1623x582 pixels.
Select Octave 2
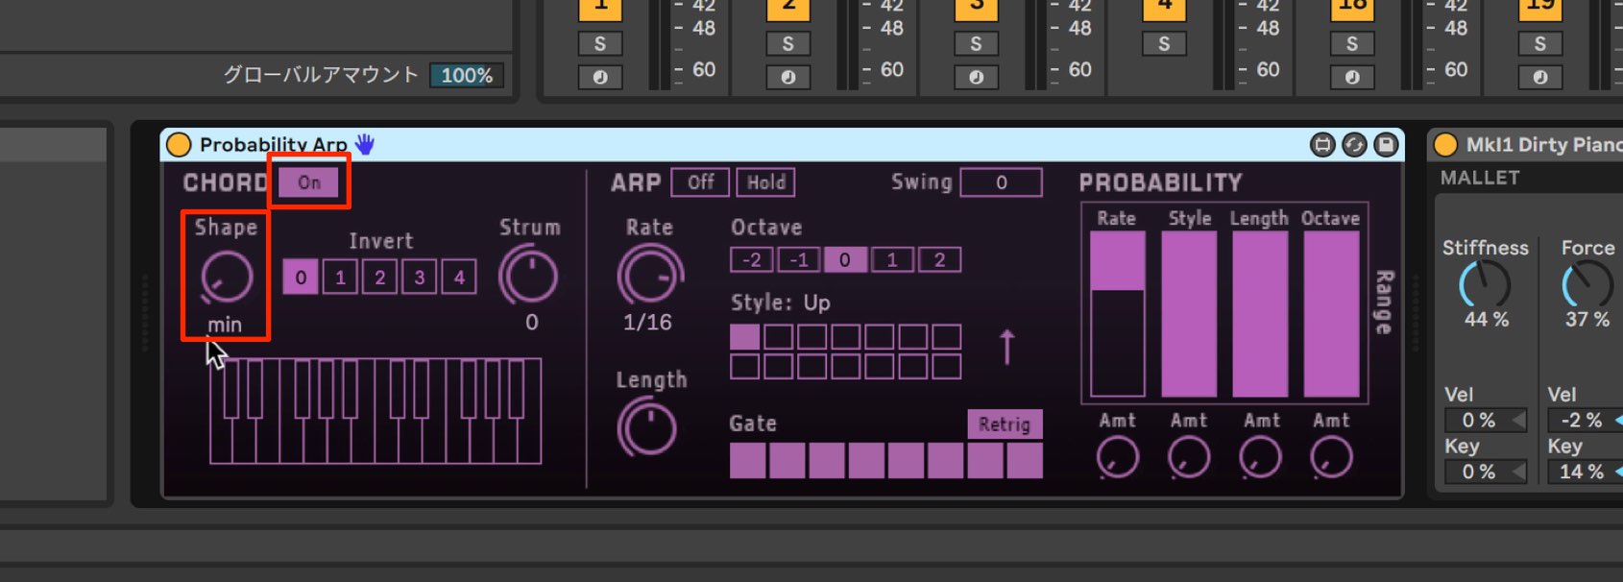coord(939,259)
